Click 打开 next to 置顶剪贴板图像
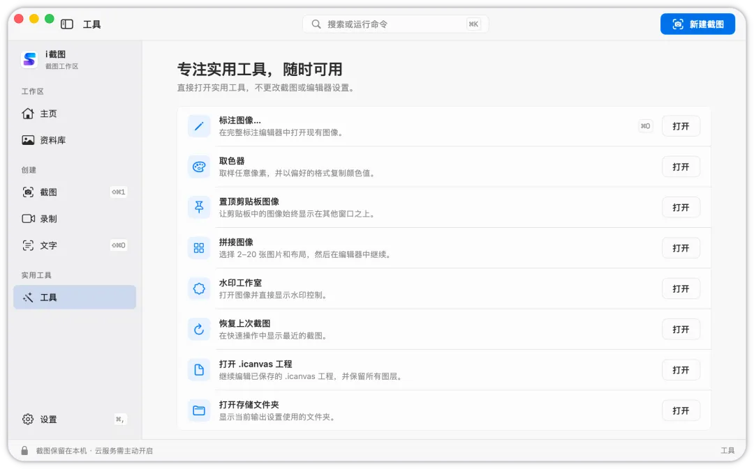The height and width of the screenshot is (469, 754). 681,208
